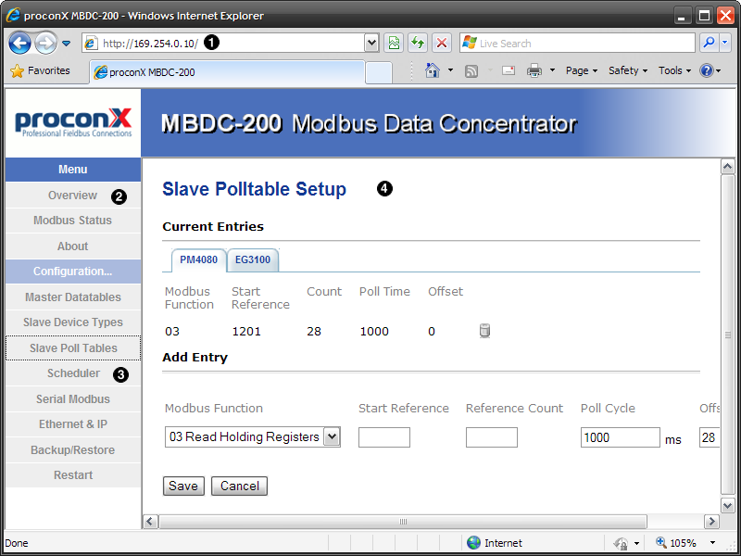Open Serial Modbus settings

pyautogui.click(x=73, y=399)
